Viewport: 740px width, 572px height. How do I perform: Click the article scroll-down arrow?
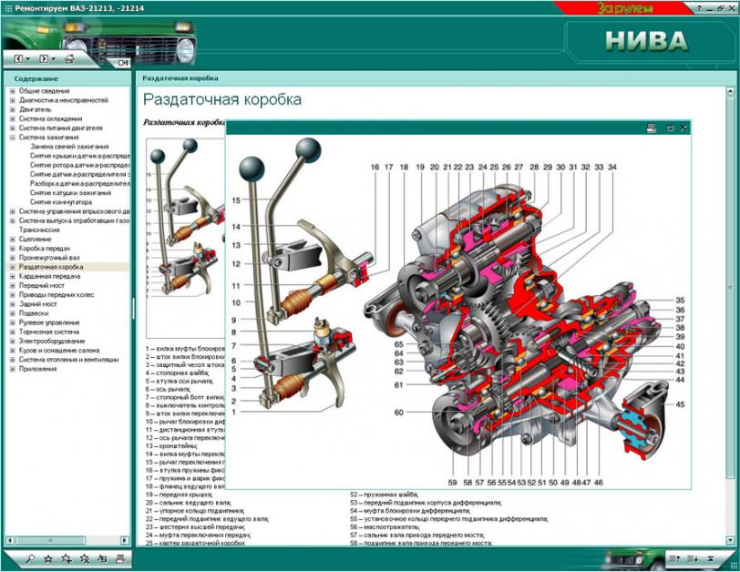[730, 540]
